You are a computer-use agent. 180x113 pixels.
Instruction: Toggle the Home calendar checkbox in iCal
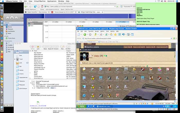(29, 24)
